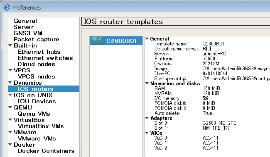Screen dimensions: 270x157
Task: Click Default name format value R{0}
Action: tap(207, 49)
